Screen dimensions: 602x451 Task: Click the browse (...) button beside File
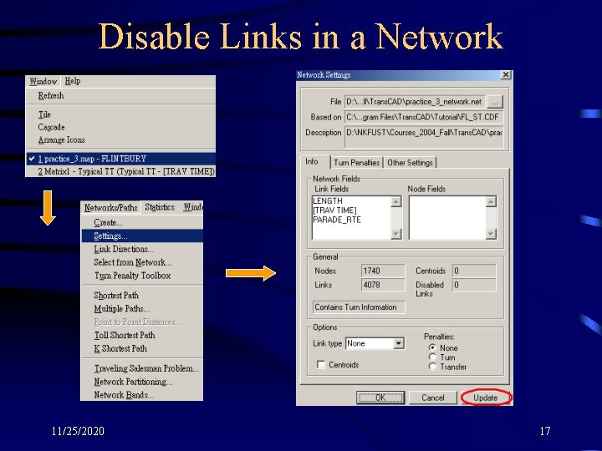(x=494, y=102)
